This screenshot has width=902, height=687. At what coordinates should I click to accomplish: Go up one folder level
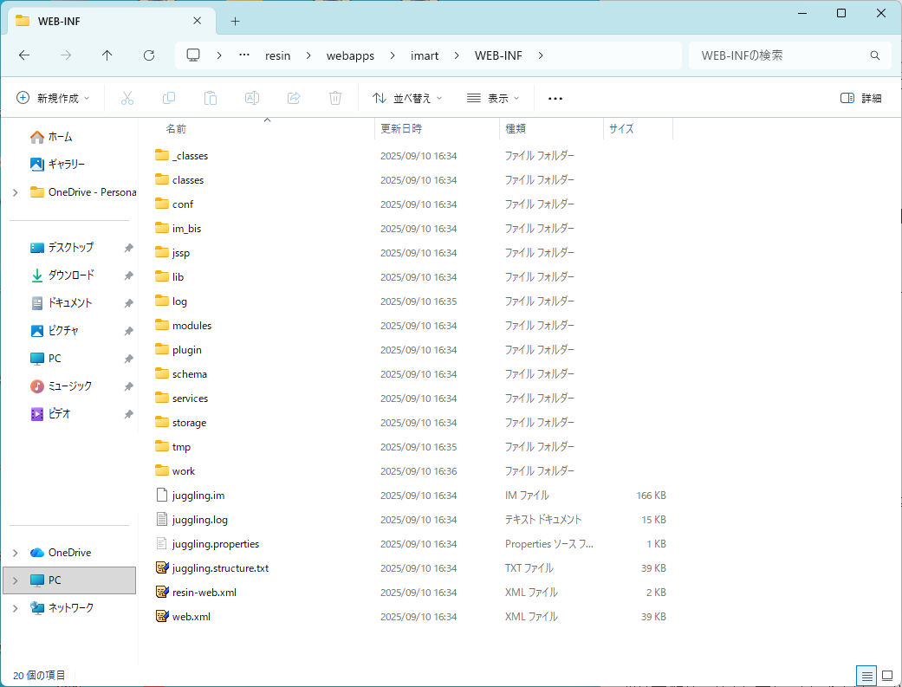pos(107,55)
